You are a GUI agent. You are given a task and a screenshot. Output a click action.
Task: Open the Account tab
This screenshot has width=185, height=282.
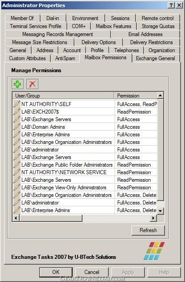[72, 50]
